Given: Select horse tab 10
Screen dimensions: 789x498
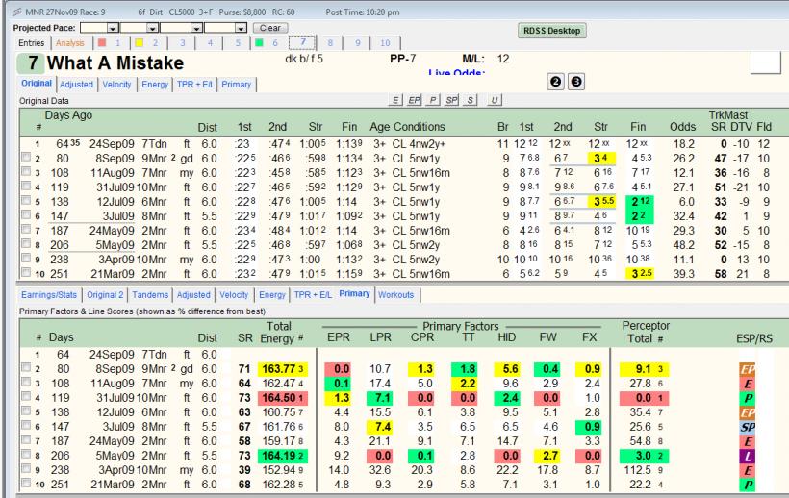Looking at the screenshot, I should 385,43.
